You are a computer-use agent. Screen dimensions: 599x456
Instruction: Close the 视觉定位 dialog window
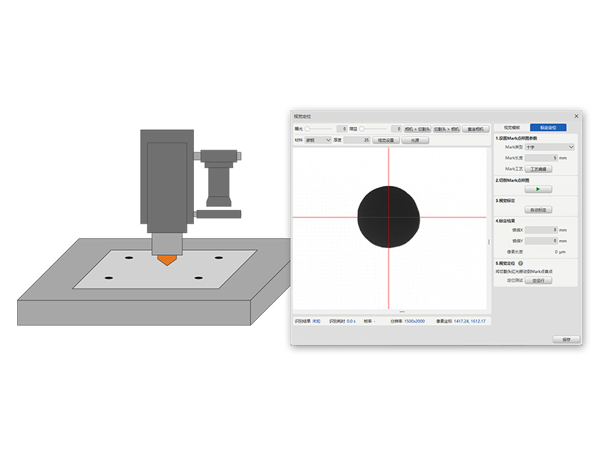point(576,116)
